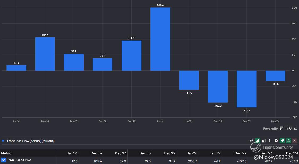Click the table cell value 105.6
299x164 pixels.
(98, 161)
